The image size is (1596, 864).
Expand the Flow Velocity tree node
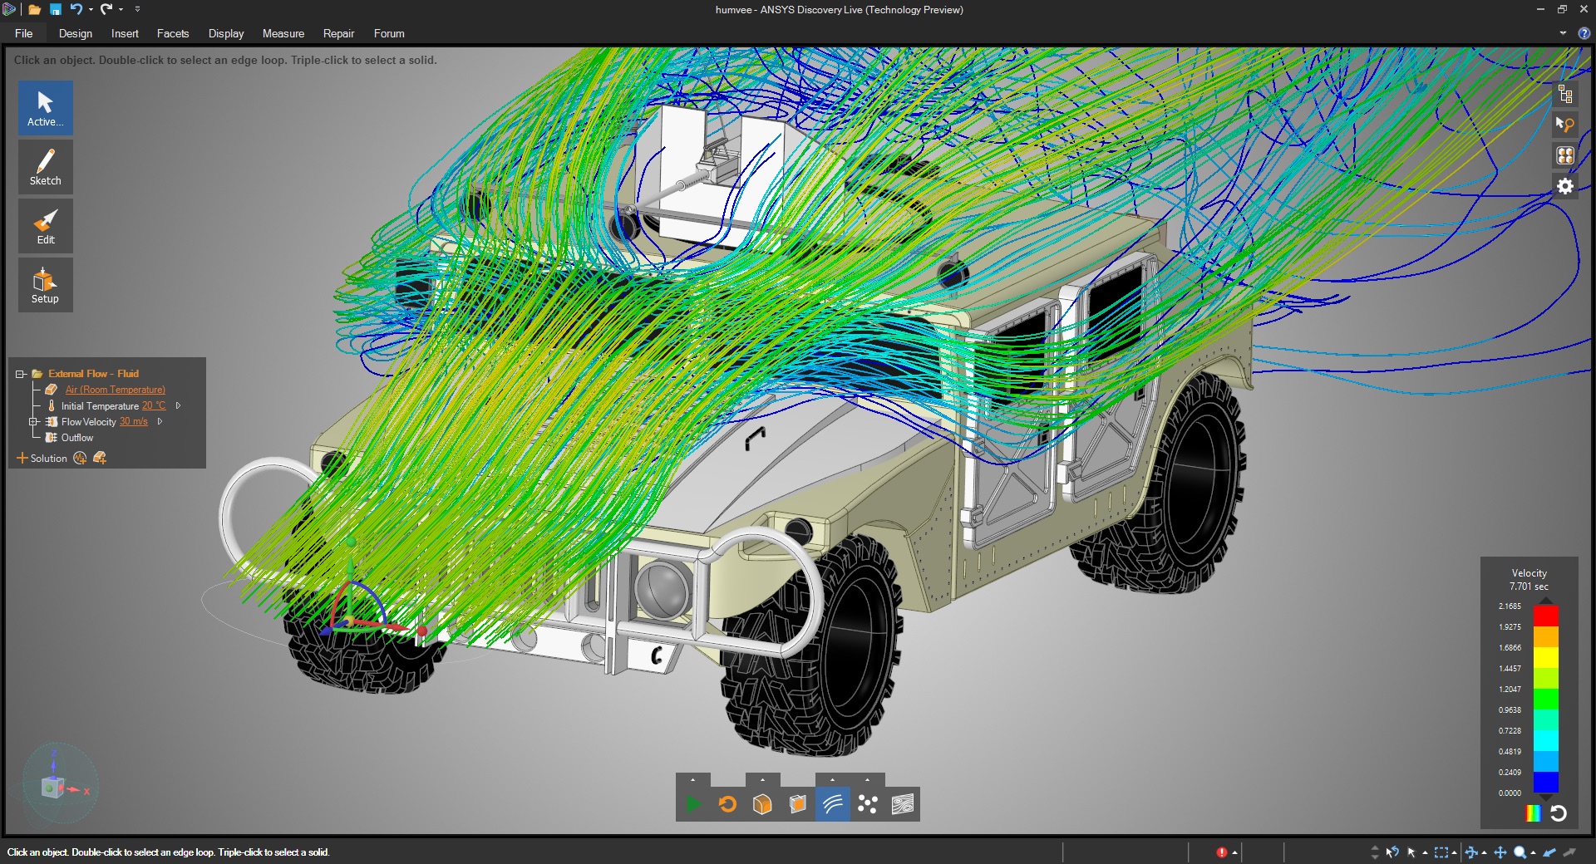coord(33,422)
